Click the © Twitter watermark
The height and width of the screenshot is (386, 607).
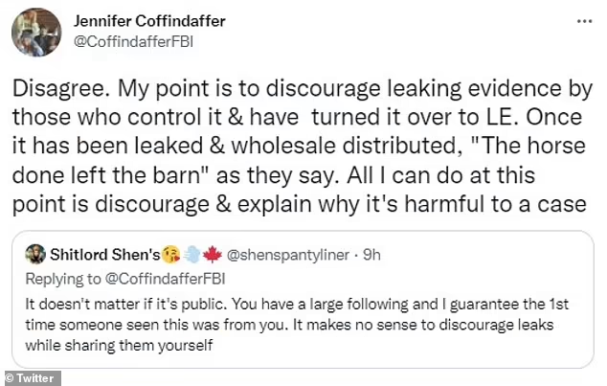(31, 378)
